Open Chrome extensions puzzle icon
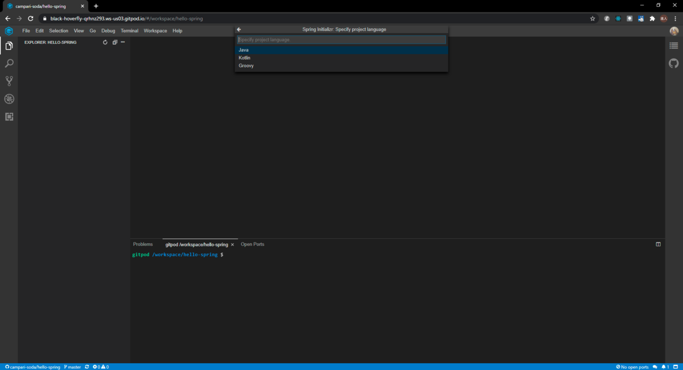 click(x=652, y=18)
